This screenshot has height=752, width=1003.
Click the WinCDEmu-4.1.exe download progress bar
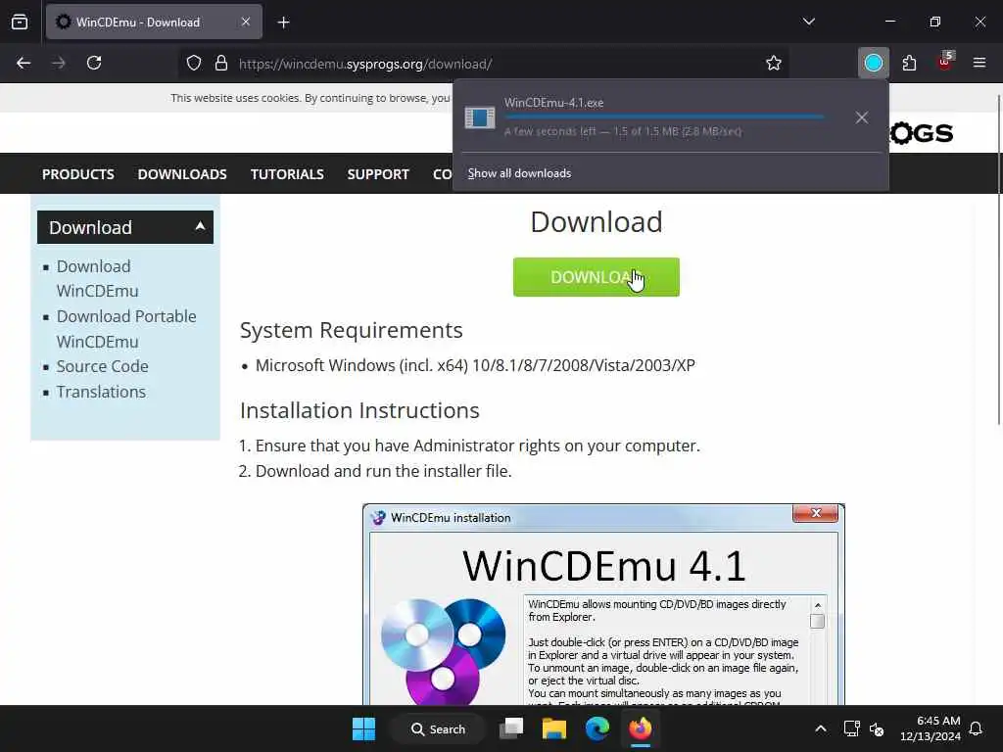pyautogui.click(x=664, y=117)
